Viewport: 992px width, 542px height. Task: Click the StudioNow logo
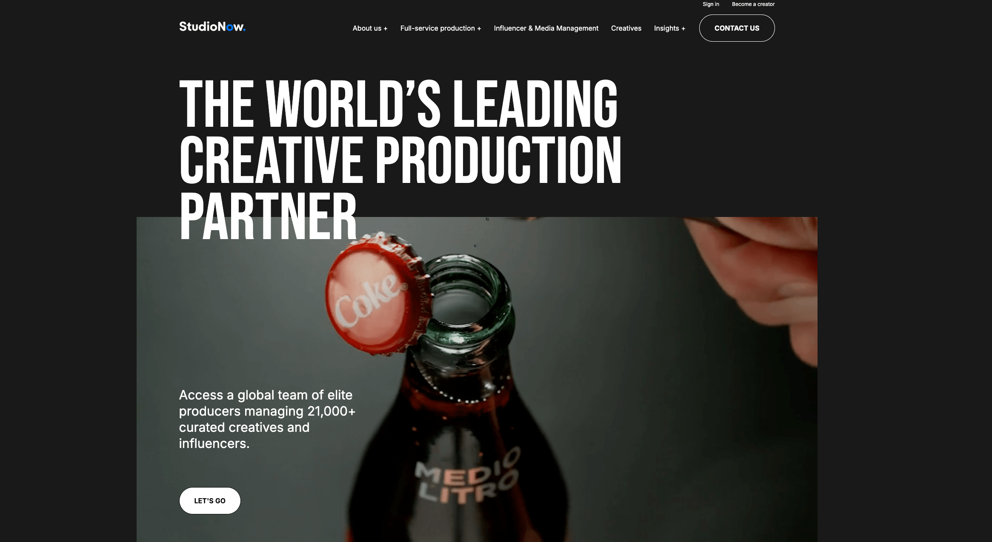[212, 27]
